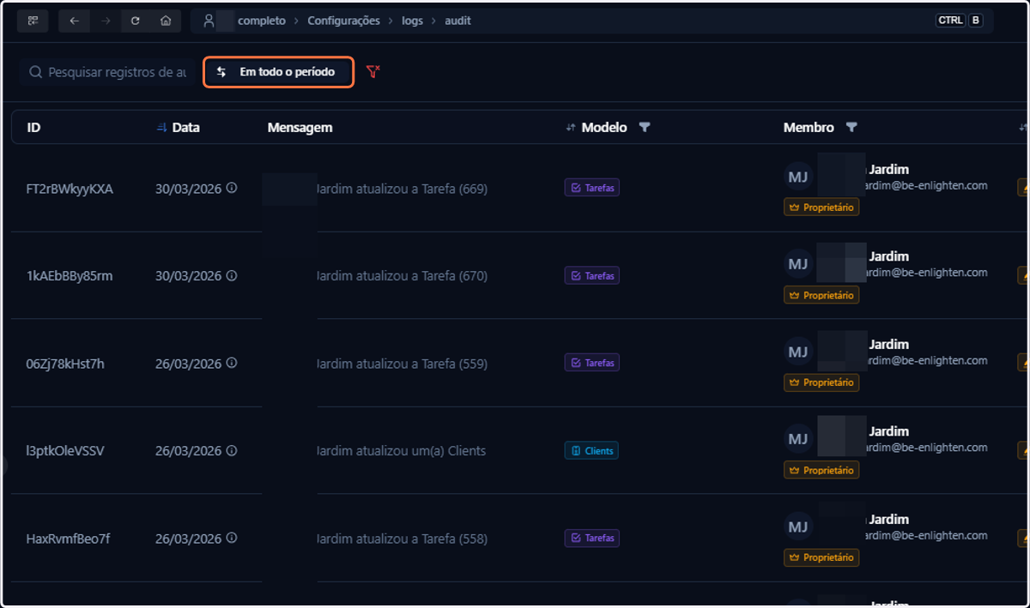1030x608 pixels.
Task: Open the 'Configurações' breadcrumb
Action: click(x=343, y=21)
